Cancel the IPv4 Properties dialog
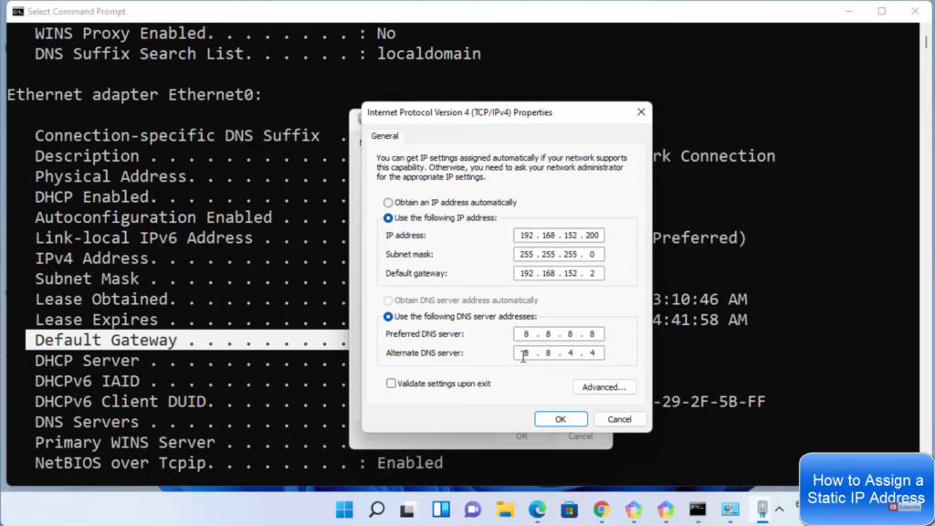This screenshot has width=935, height=526. coord(619,419)
